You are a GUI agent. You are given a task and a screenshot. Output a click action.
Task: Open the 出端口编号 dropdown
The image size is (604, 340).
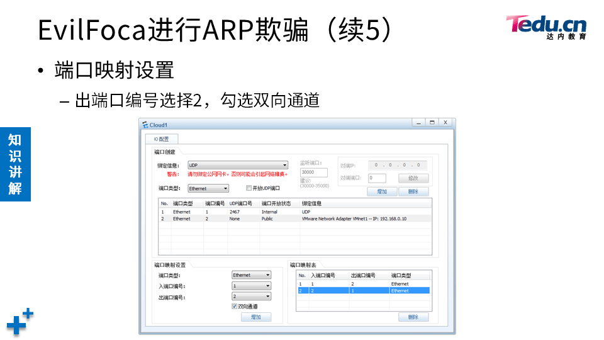(x=252, y=297)
